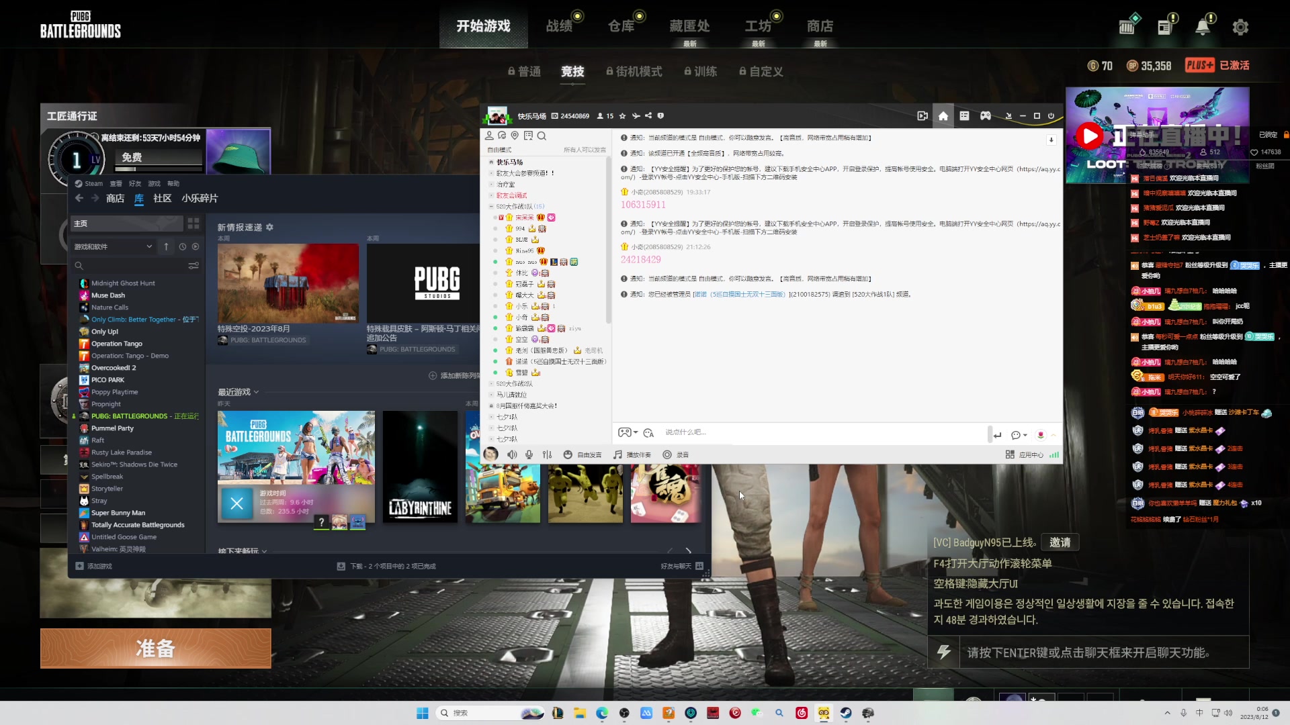The height and width of the screenshot is (725, 1290).
Task: Click Steam 添加游戏 button
Action: coord(94,566)
